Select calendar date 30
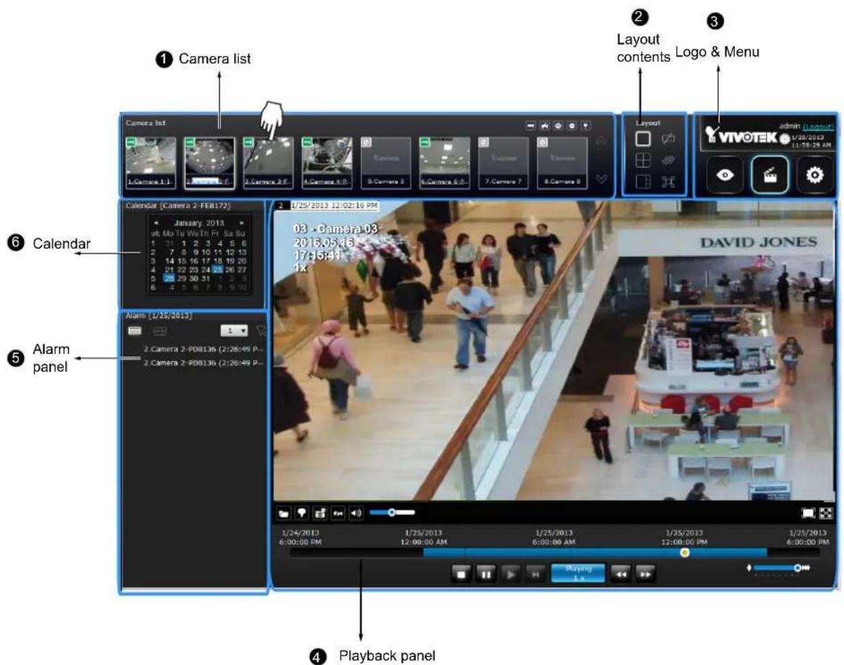Screen dimensions: 844x665 pos(194,278)
